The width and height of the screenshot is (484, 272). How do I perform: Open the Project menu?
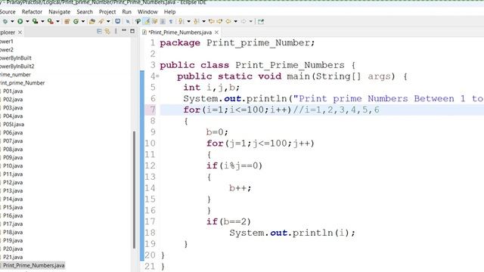pyautogui.click(x=107, y=12)
